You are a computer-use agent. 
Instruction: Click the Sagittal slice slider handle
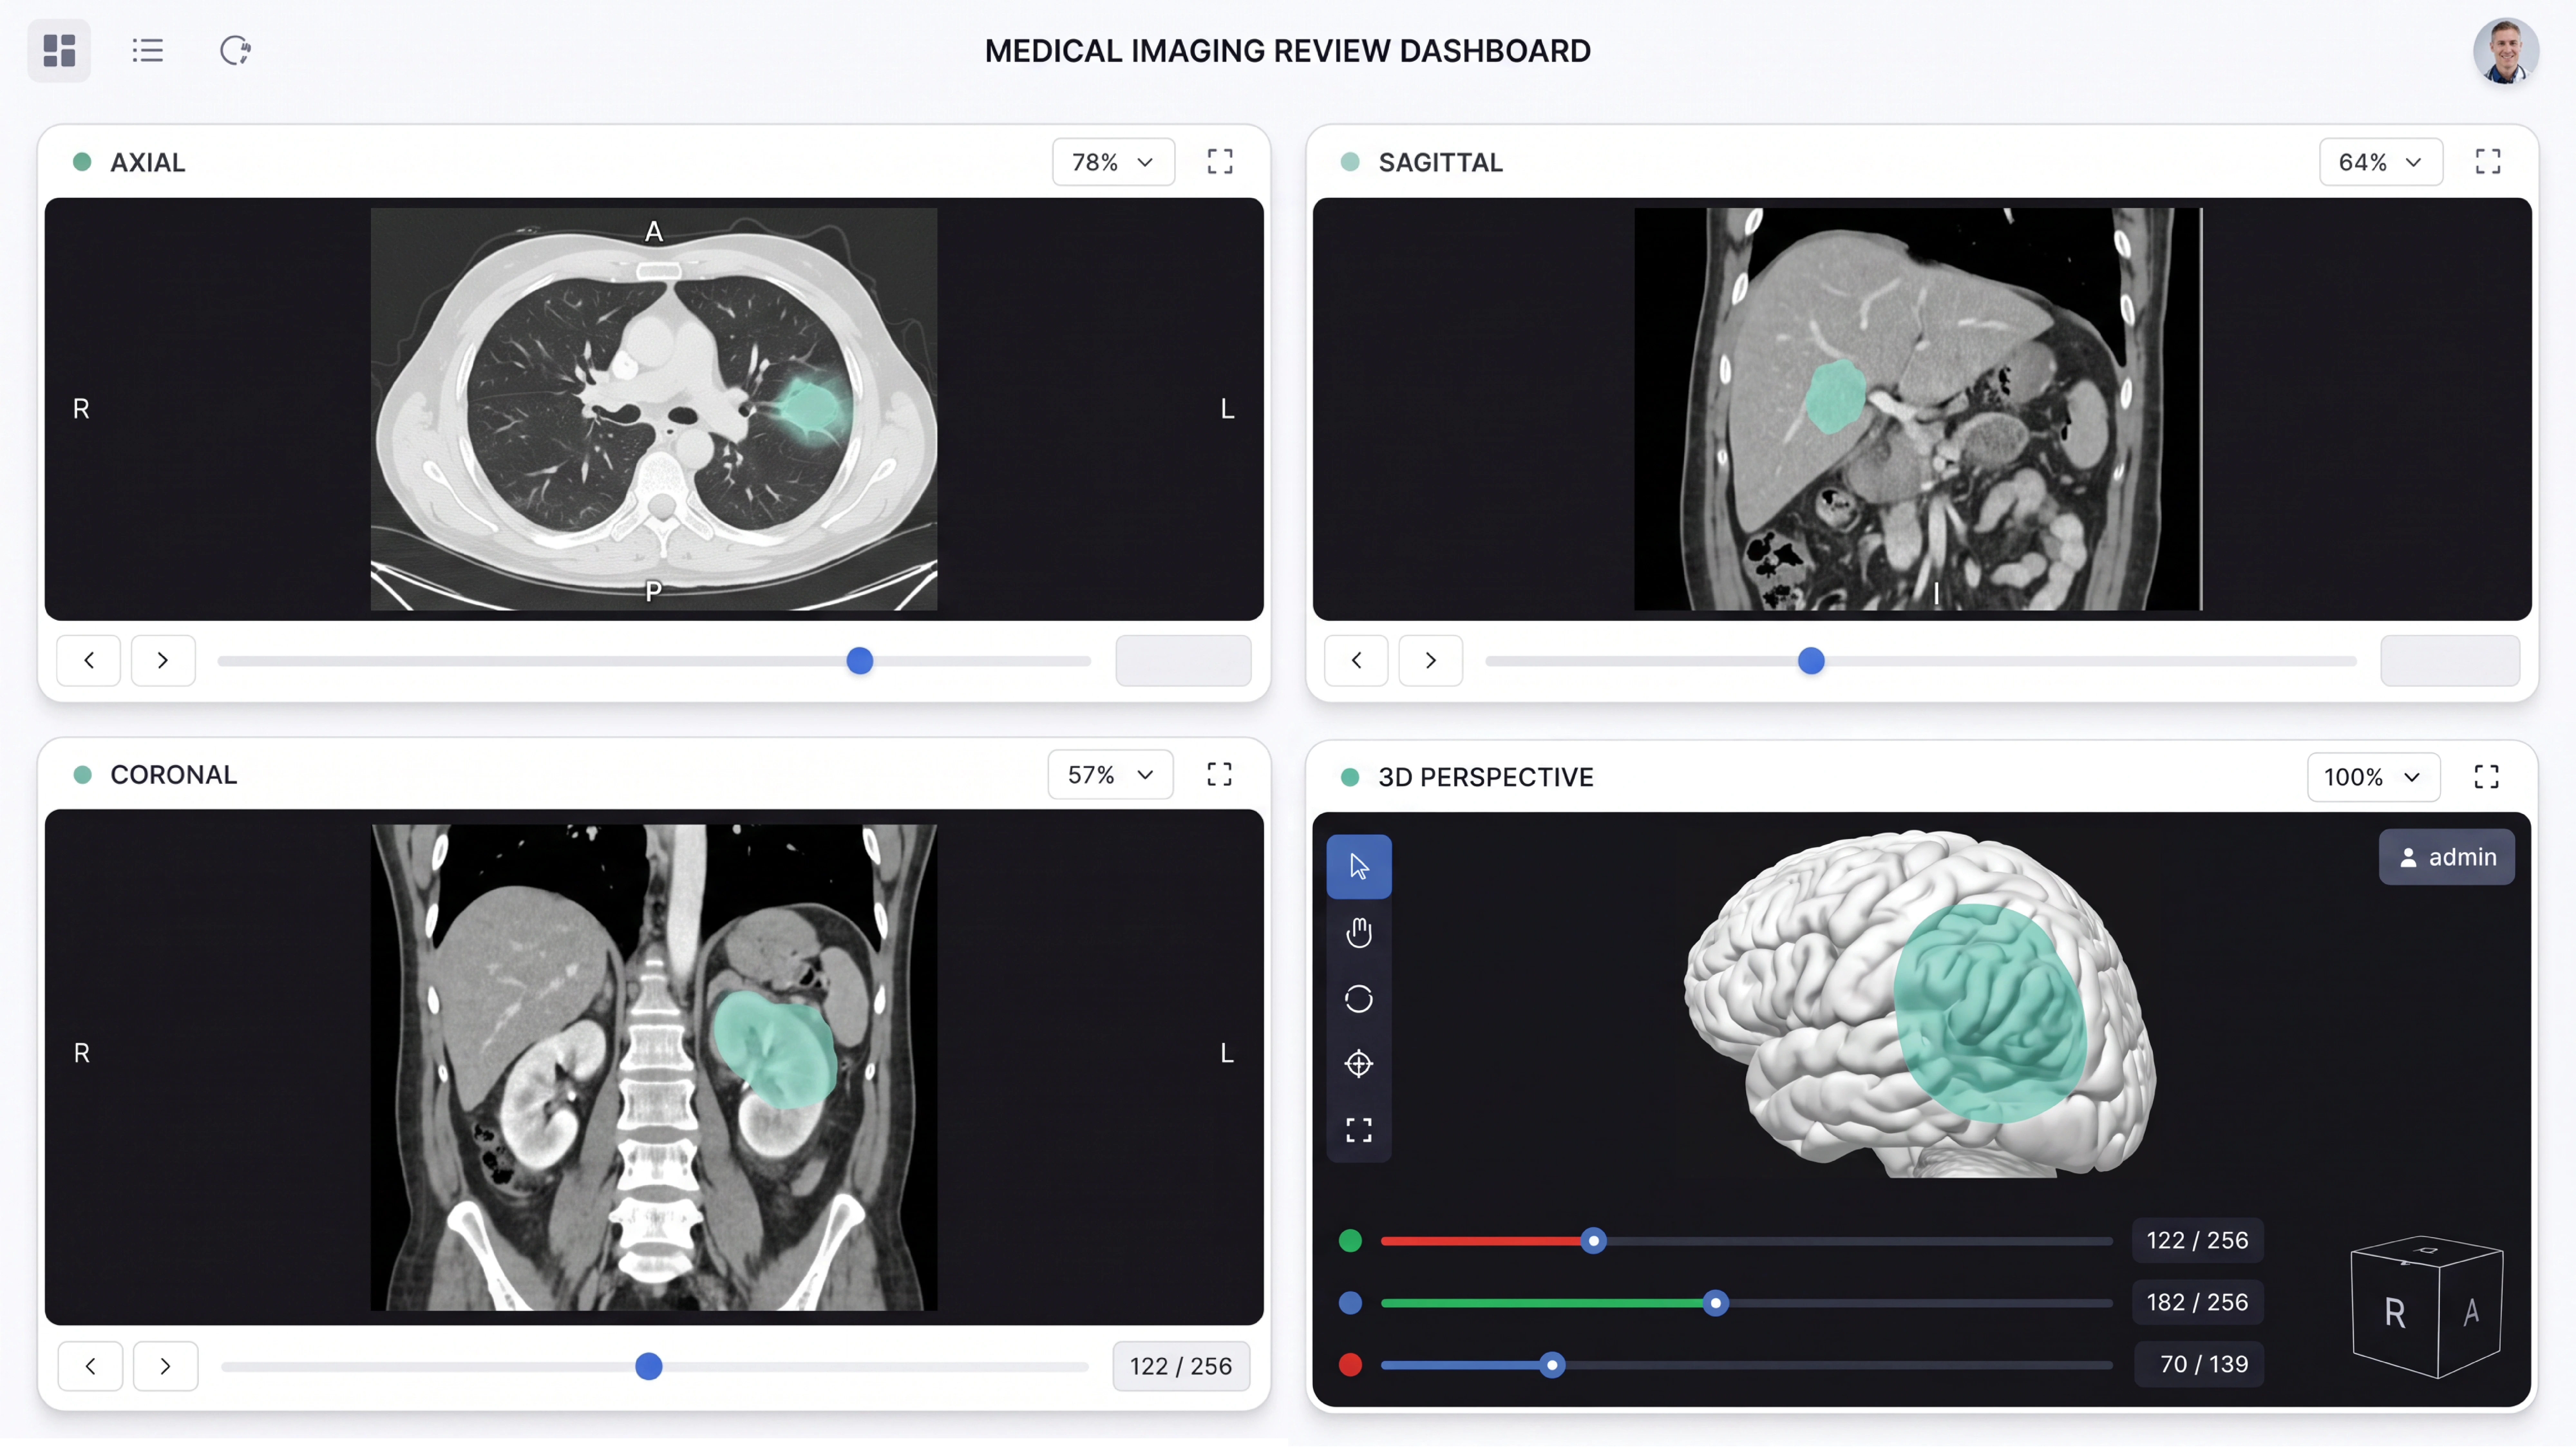pyautogui.click(x=1811, y=661)
